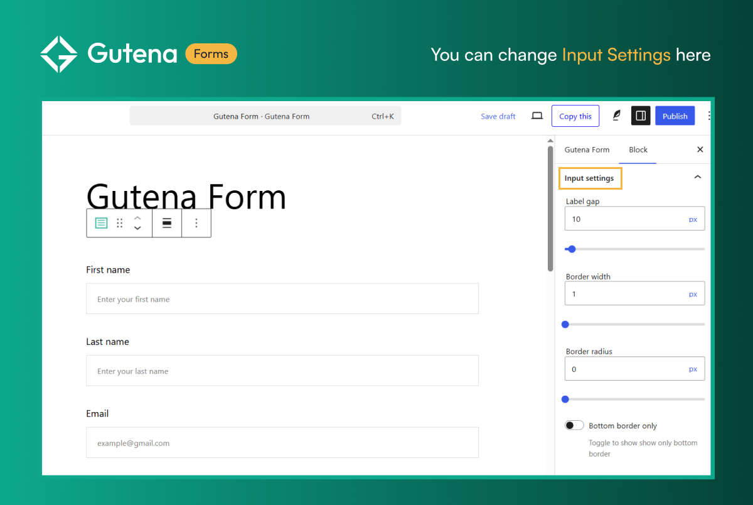Click the Publish button
Viewport: 753px width, 505px height.
click(x=675, y=116)
